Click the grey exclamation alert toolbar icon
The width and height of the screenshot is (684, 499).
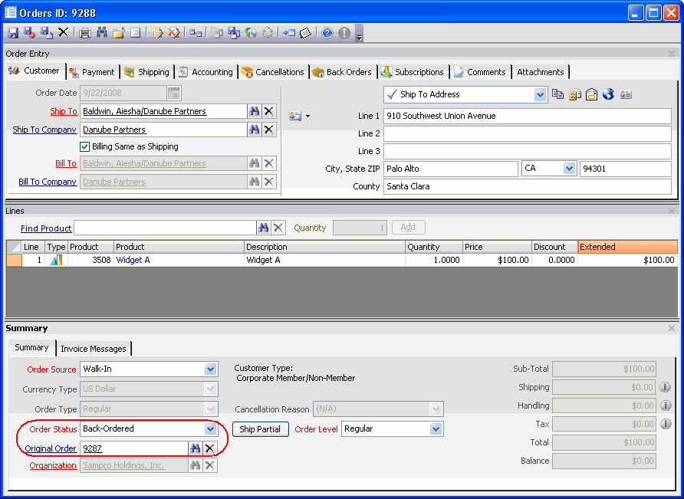click(344, 33)
